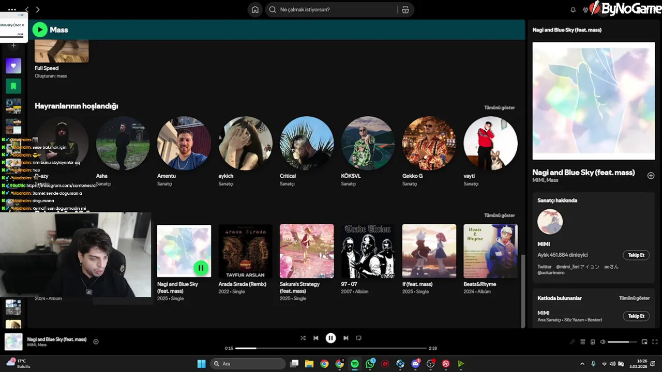Open Discord from the taskbar
This screenshot has height=372, width=662.
415,364
